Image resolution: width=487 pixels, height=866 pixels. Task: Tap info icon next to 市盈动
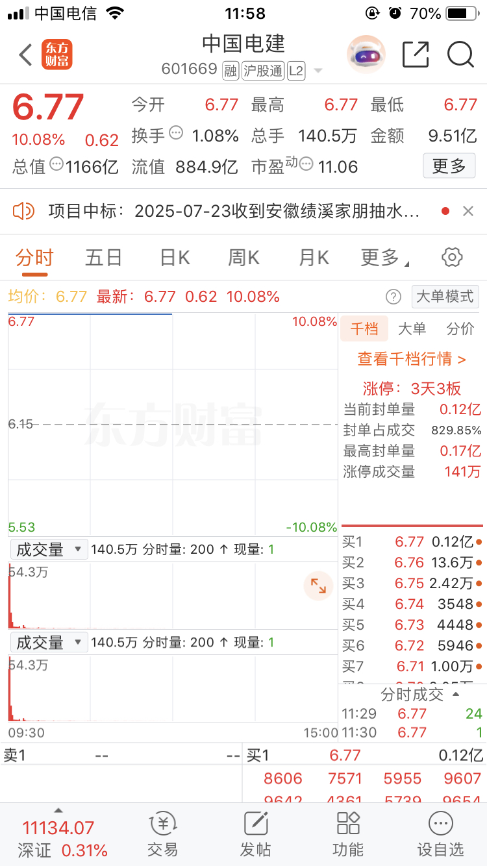coord(306,164)
